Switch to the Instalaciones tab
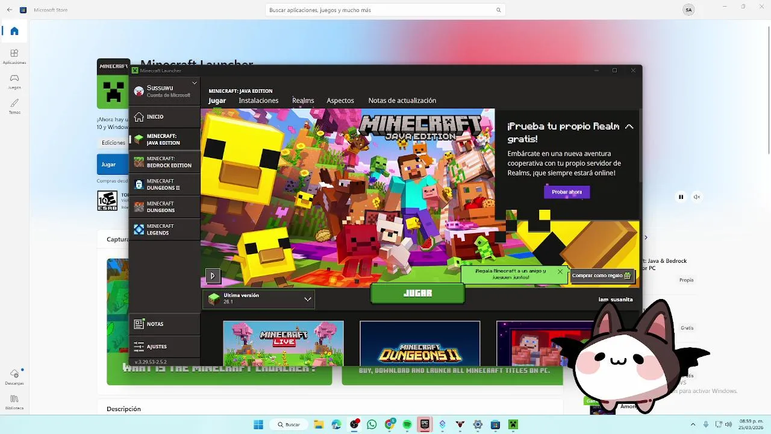 [258, 101]
